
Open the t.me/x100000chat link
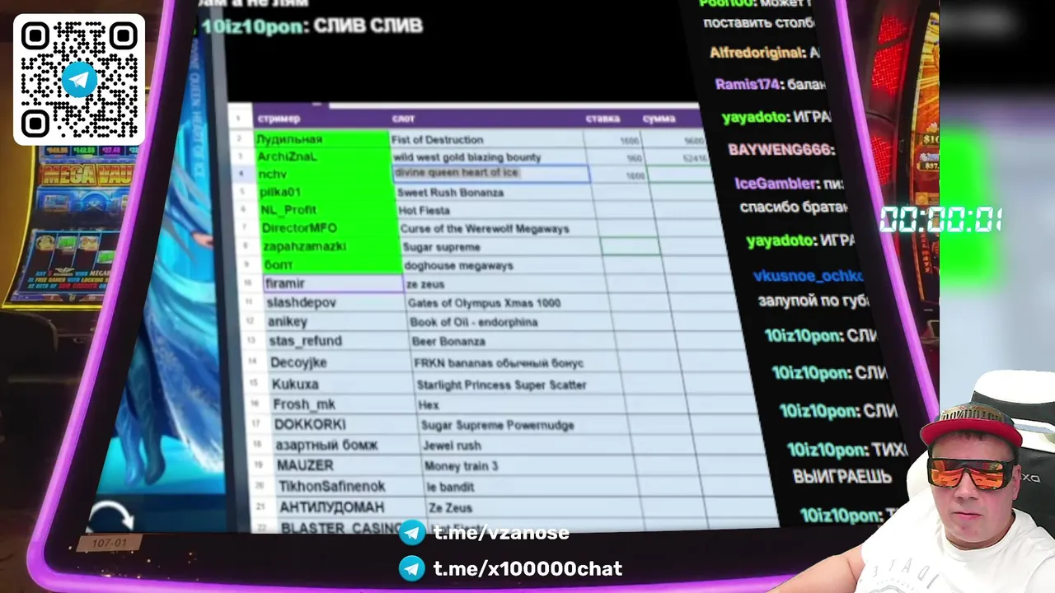pos(527,568)
